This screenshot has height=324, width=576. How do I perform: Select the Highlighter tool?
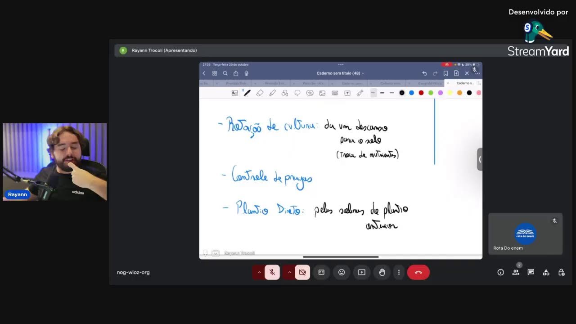pos(272,93)
